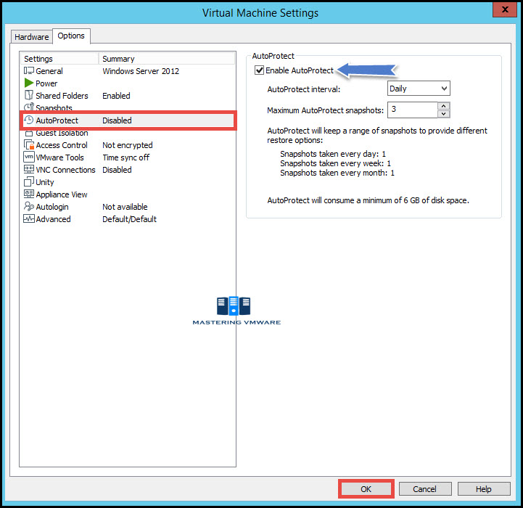Screen dimensions: 523x508
Task: Select the Shared Folders row label
Action: point(62,96)
